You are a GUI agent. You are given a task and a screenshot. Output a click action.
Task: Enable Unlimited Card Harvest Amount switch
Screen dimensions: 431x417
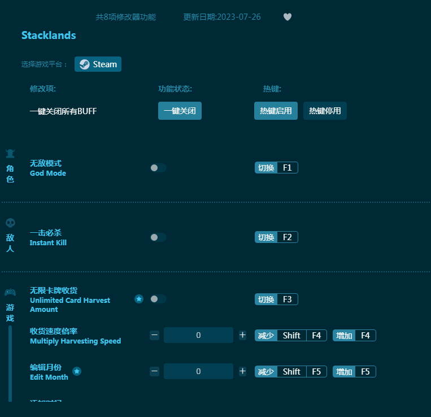pos(158,299)
